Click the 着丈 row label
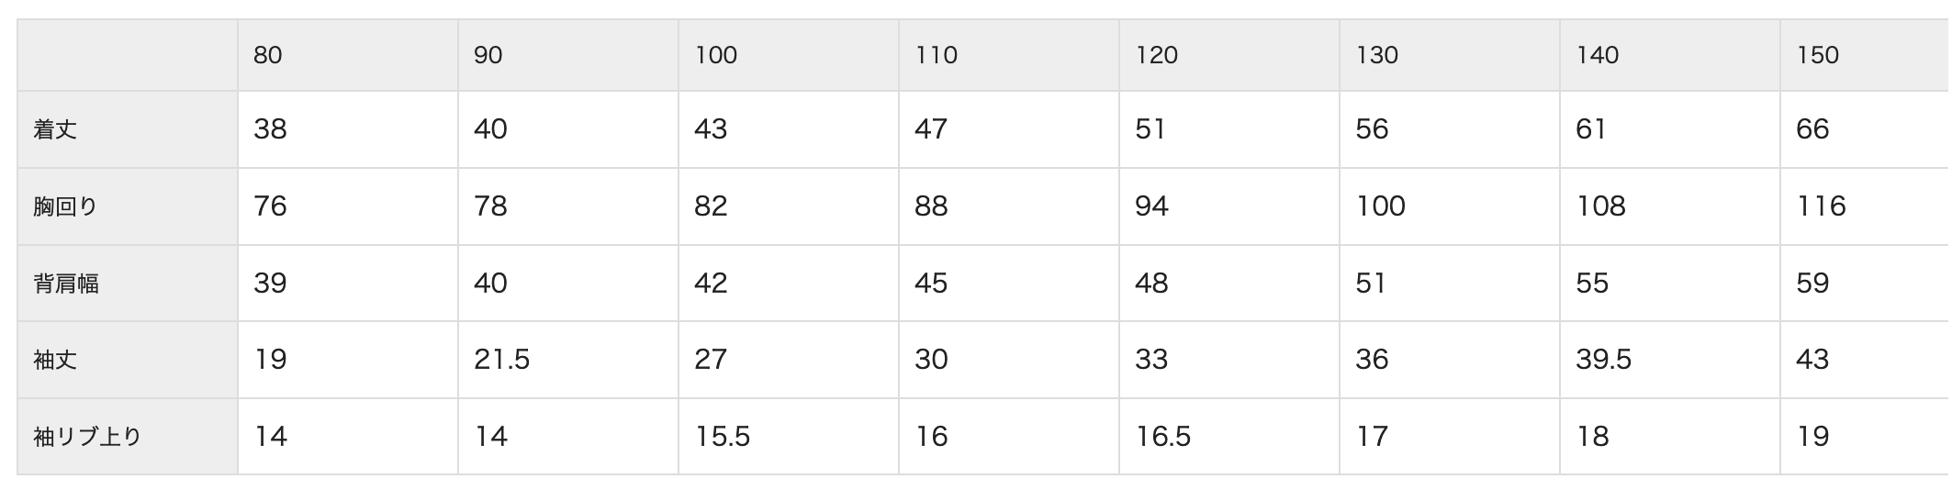 [128, 129]
